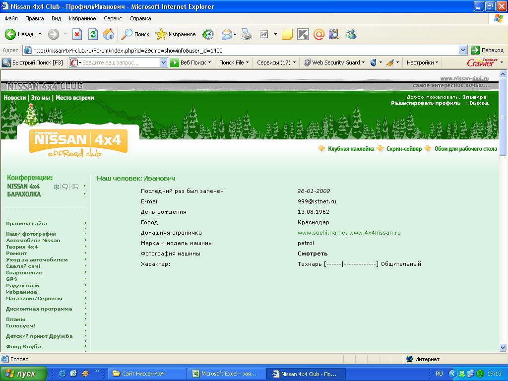The image size is (508, 381).
Task: Open the Сервис menu
Action: click(x=113, y=18)
